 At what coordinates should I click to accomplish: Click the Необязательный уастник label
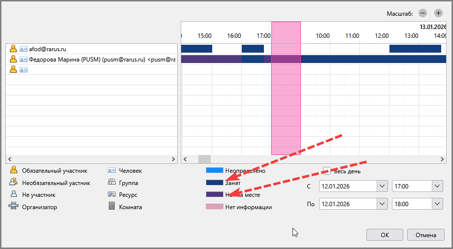(56, 183)
